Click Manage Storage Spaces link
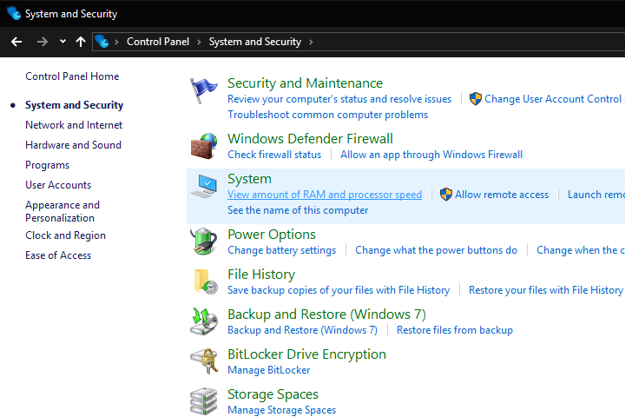 click(281, 410)
